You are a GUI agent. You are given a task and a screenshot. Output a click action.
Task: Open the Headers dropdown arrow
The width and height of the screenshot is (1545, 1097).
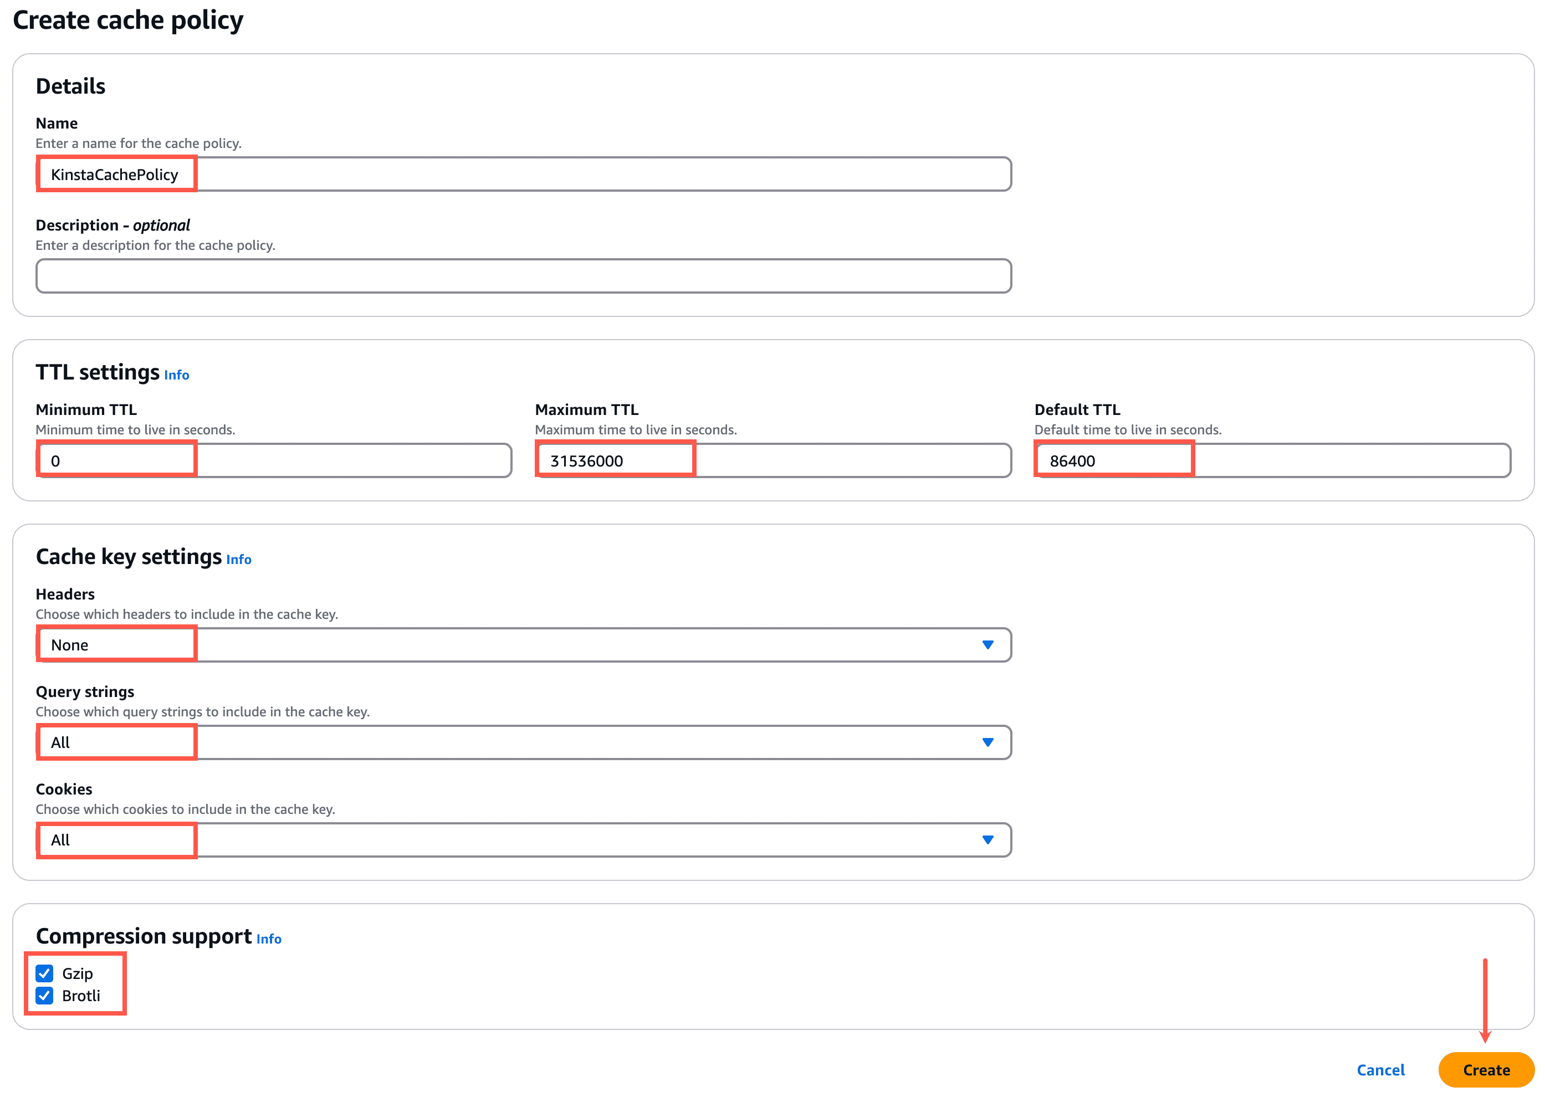(x=988, y=644)
